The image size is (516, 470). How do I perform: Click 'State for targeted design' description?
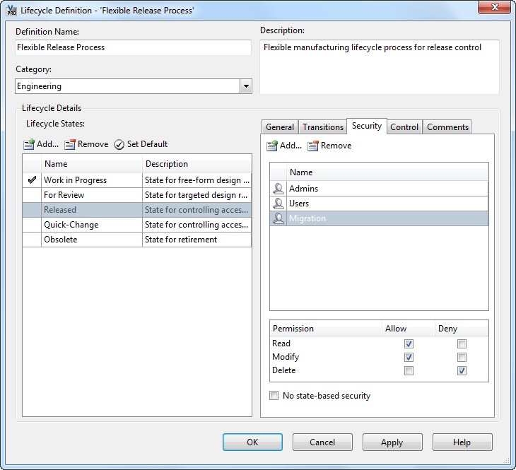(x=196, y=195)
